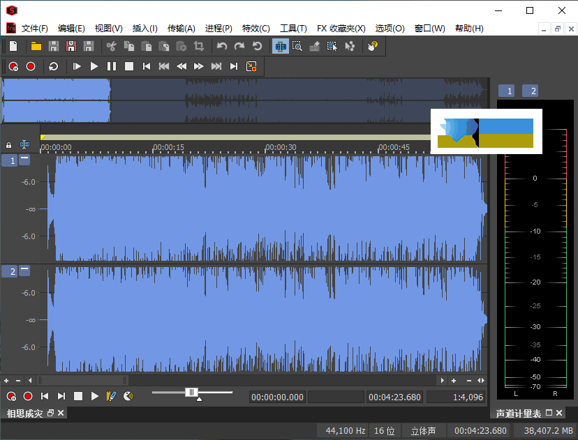Viewport: 578px width, 440px height.
Task: Stop playback in main transport toolbar
Action: tap(129, 66)
